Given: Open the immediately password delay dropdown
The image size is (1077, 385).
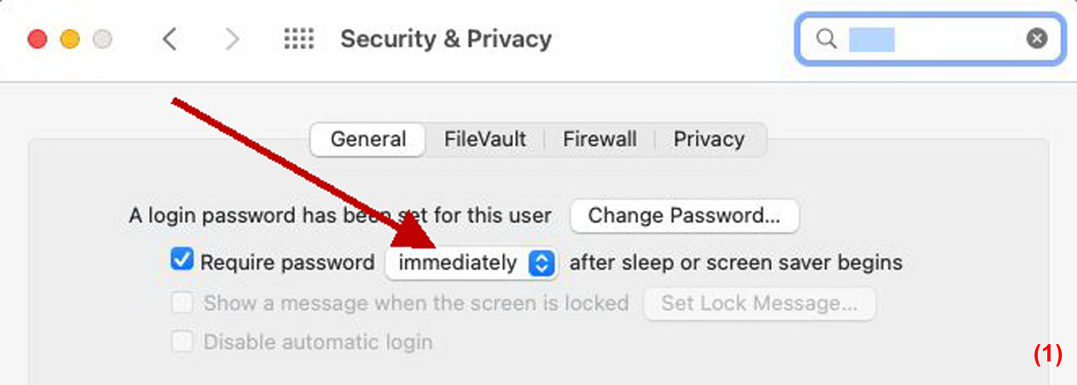Looking at the screenshot, I should (x=471, y=263).
